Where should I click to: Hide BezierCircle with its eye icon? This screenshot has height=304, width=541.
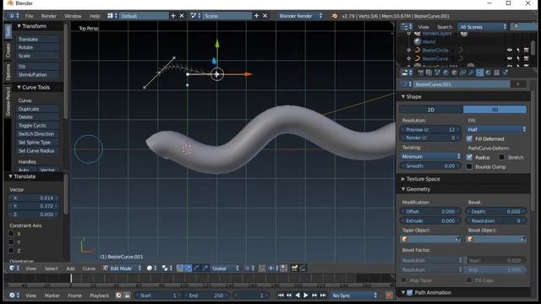tap(510, 51)
